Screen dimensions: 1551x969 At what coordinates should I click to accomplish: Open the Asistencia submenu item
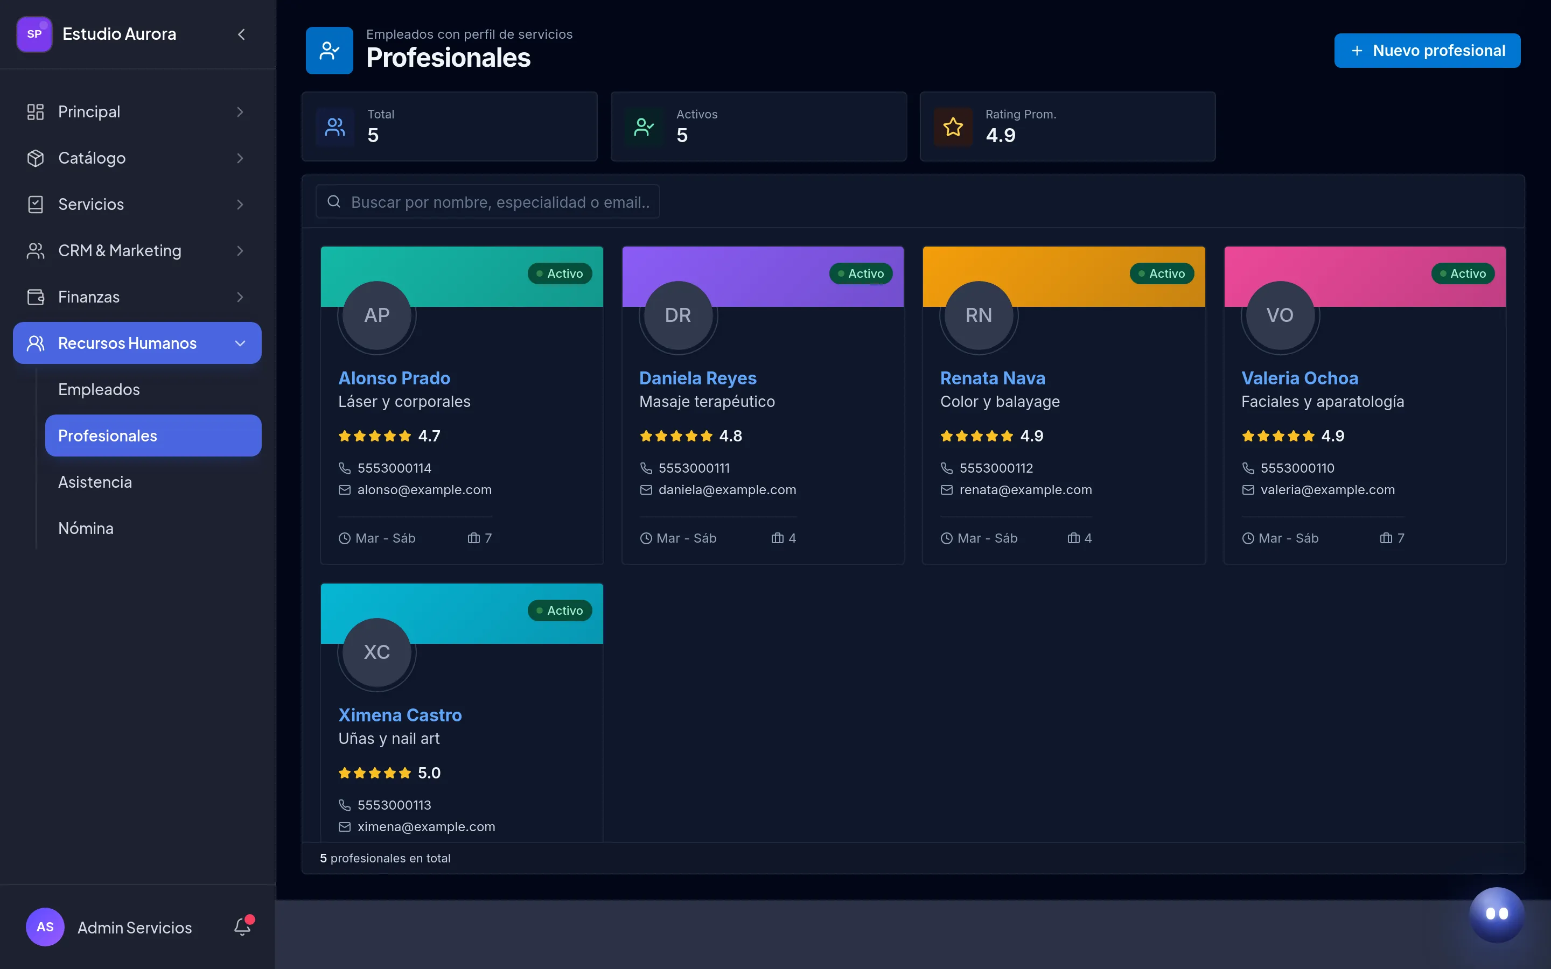pyautogui.click(x=153, y=482)
